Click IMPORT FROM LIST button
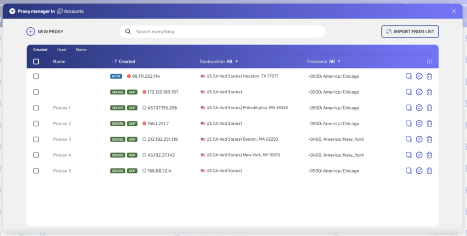The width and height of the screenshot is (467, 236). (x=410, y=31)
